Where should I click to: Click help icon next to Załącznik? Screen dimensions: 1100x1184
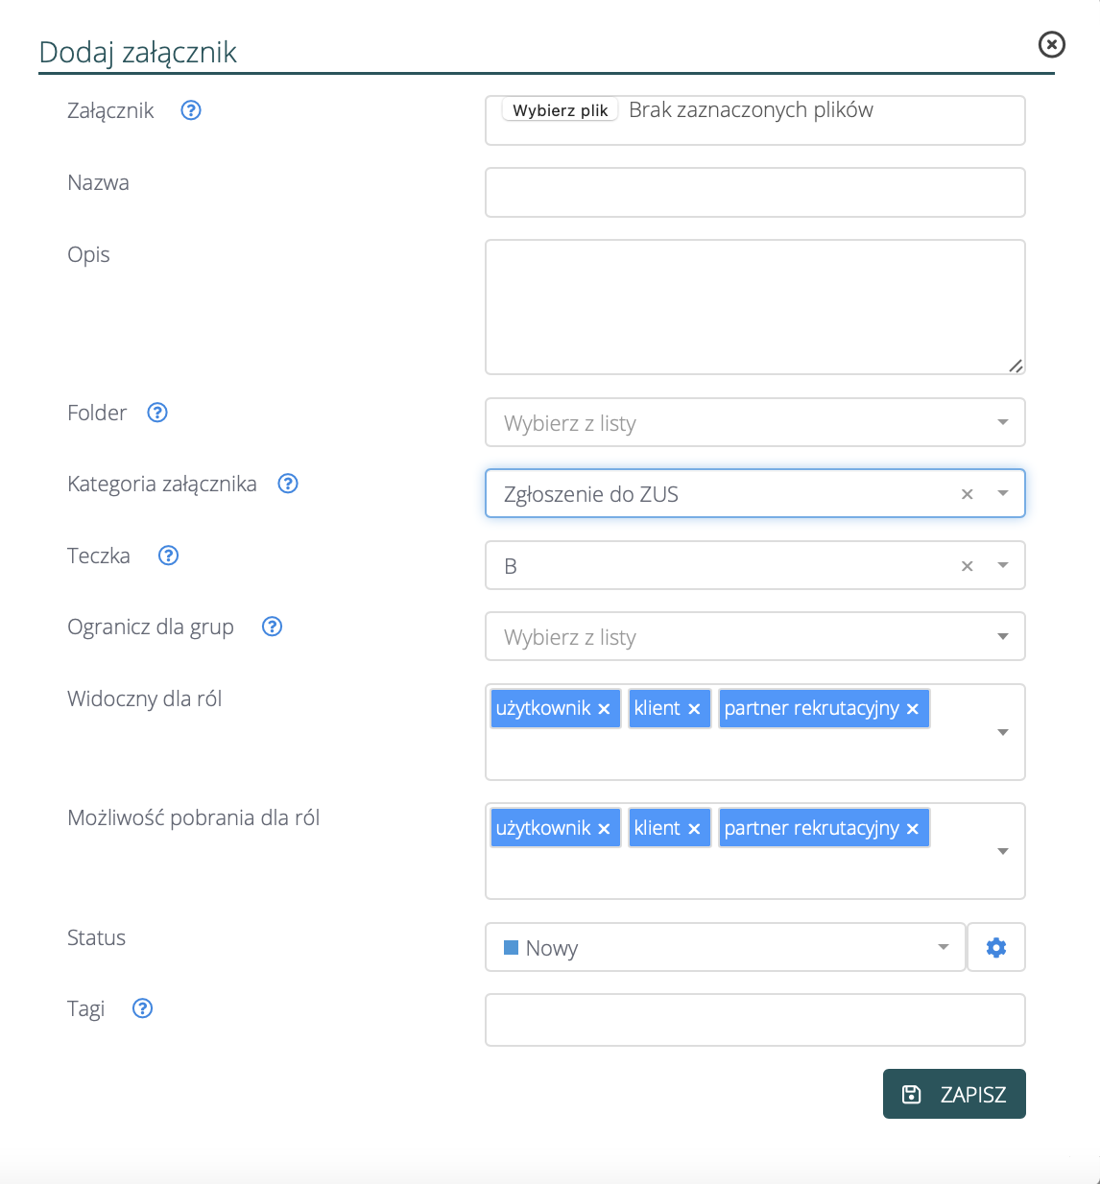point(191,110)
